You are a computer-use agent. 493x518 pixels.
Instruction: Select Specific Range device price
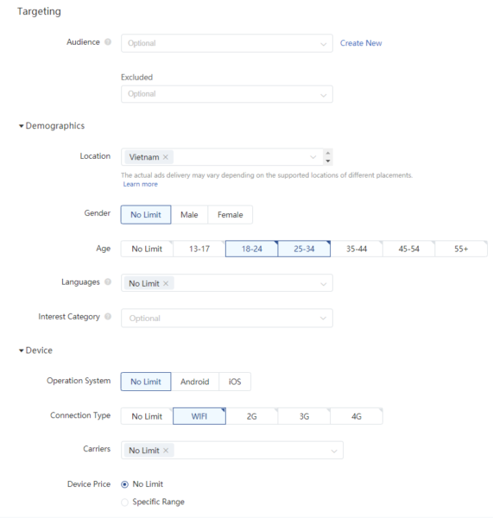[124, 502]
